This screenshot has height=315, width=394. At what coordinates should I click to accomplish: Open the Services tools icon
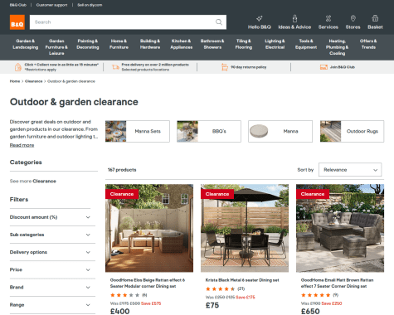point(328,18)
